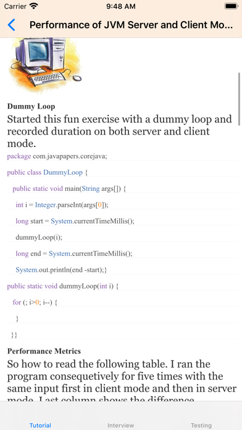242x430 pixels.
Task: Click the 'Started this fun exercise' paragraph
Action: (x=120, y=132)
